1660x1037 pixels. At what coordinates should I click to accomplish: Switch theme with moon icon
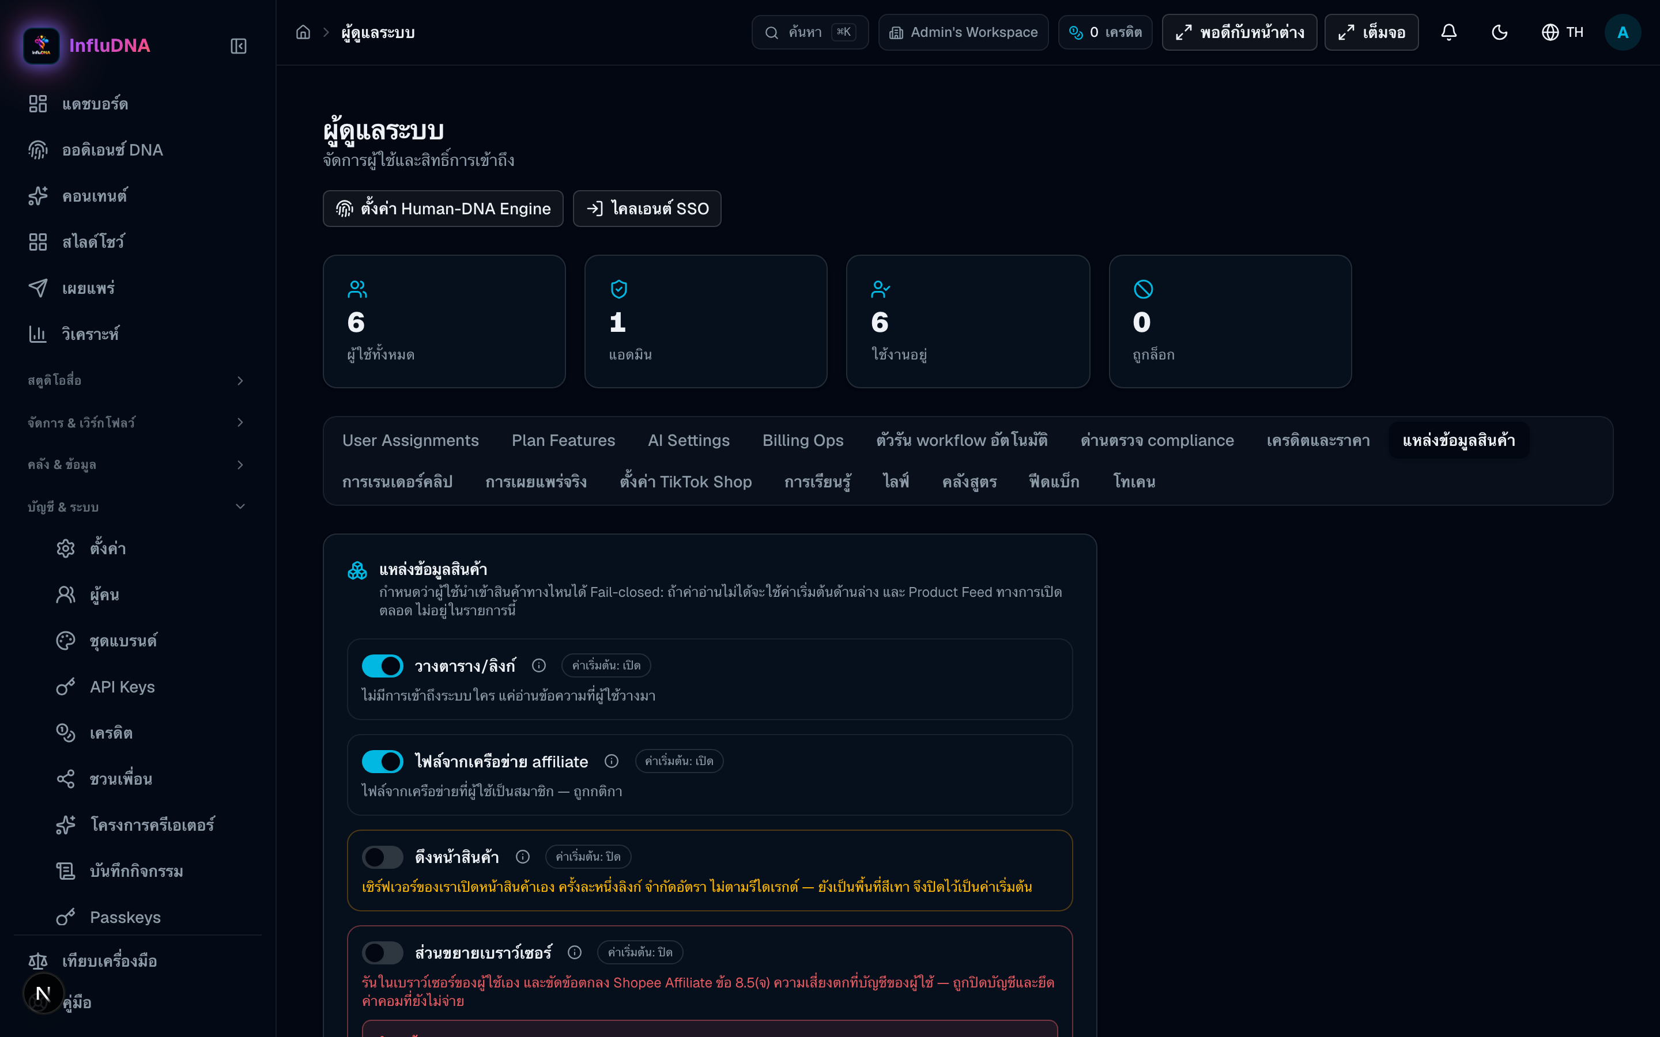pos(1500,32)
